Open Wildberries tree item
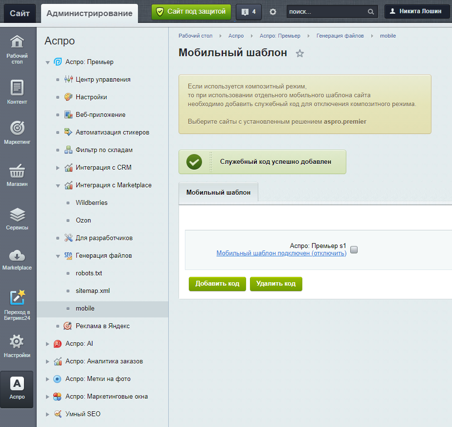 [91, 202]
